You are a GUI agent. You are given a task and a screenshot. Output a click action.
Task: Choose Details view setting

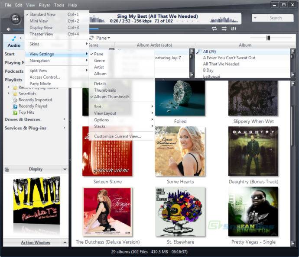coord(122,84)
